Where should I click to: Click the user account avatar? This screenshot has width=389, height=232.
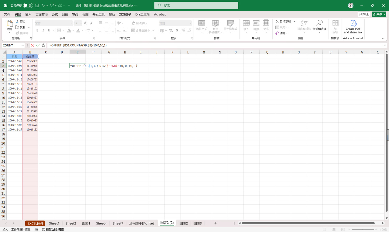(x=351, y=5)
